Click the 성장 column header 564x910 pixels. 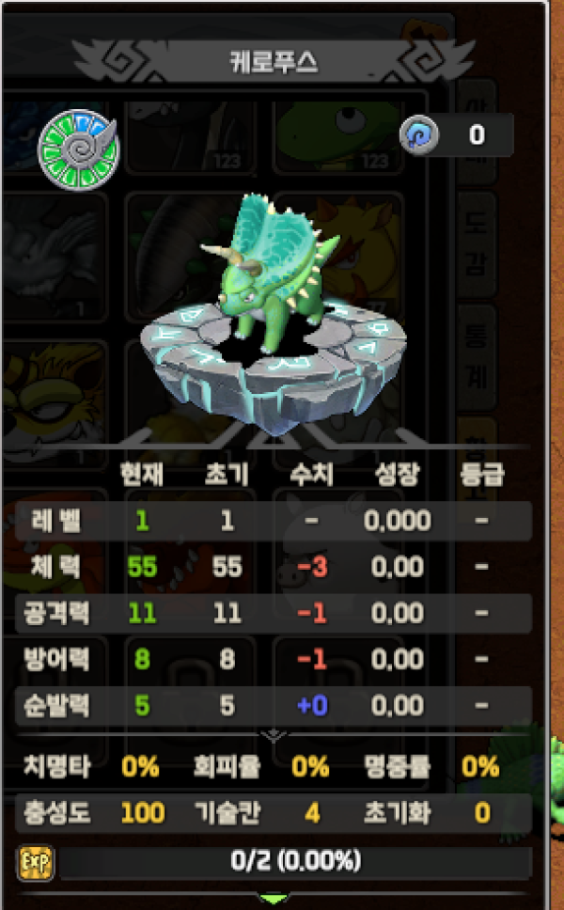pos(397,474)
